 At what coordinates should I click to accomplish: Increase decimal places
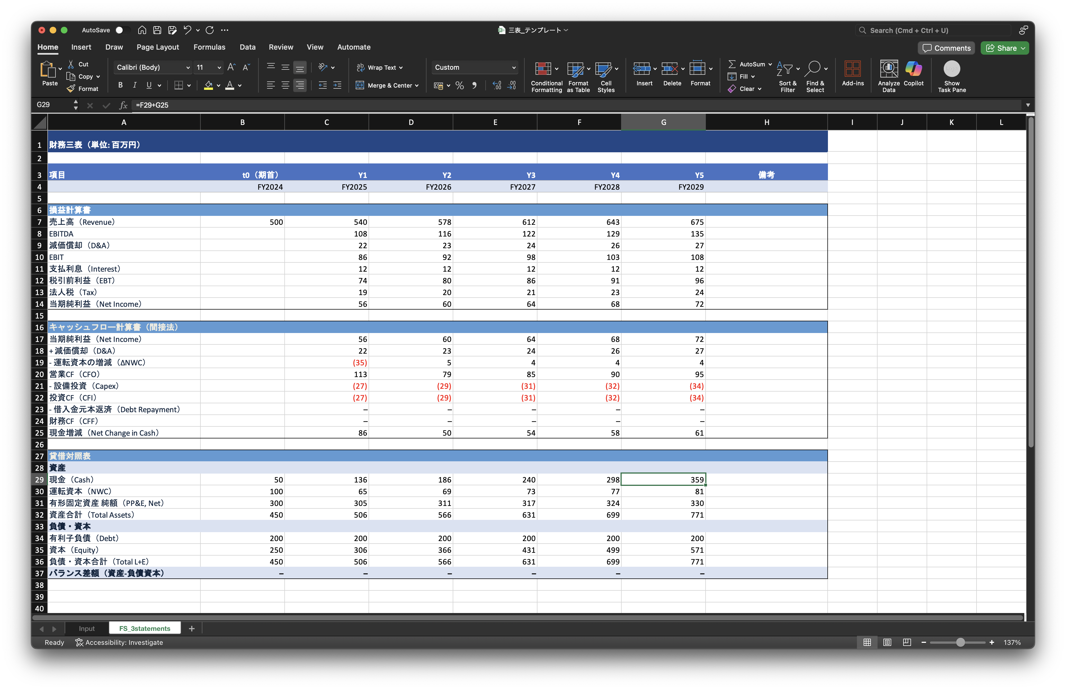click(x=497, y=85)
